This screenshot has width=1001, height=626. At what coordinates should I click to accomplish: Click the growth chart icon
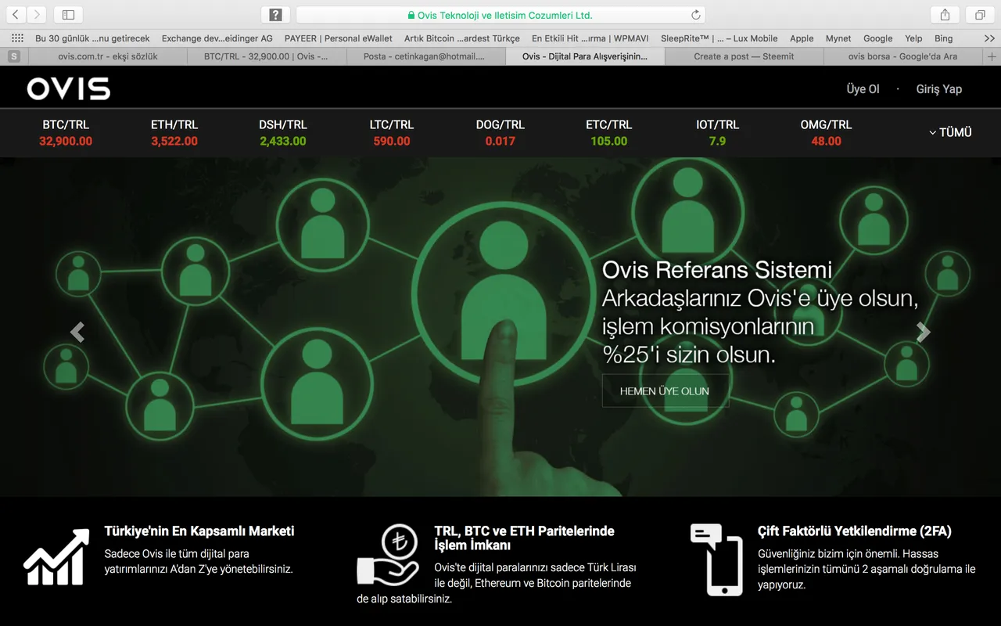click(x=56, y=557)
